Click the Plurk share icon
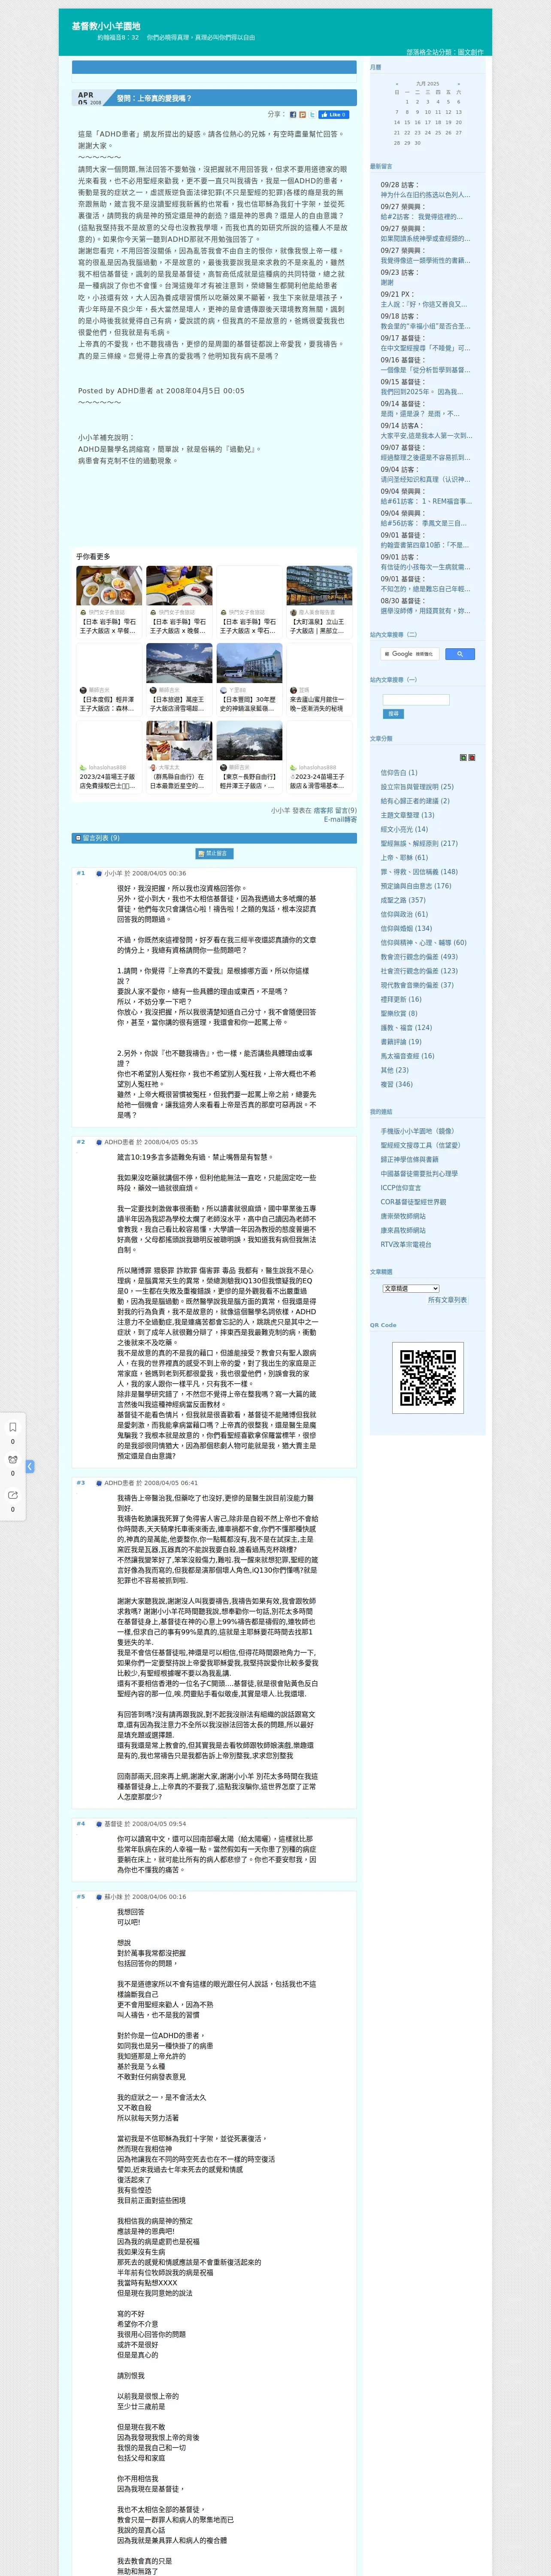Viewport: 551px width, 2576px height. (302, 115)
